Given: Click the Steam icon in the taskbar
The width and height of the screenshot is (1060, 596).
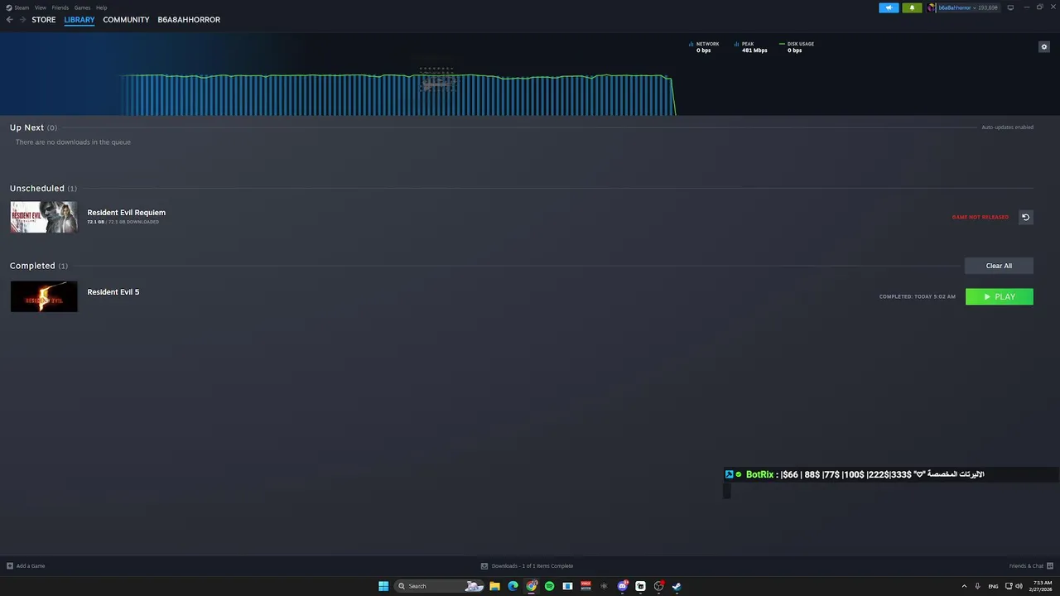Looking at the screenshot, I should (677, 586).
